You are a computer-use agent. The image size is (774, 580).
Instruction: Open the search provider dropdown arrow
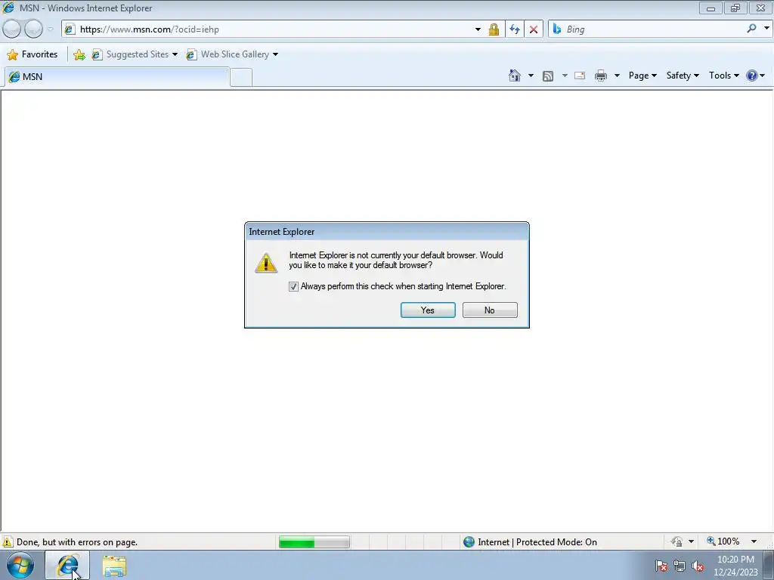766,29
